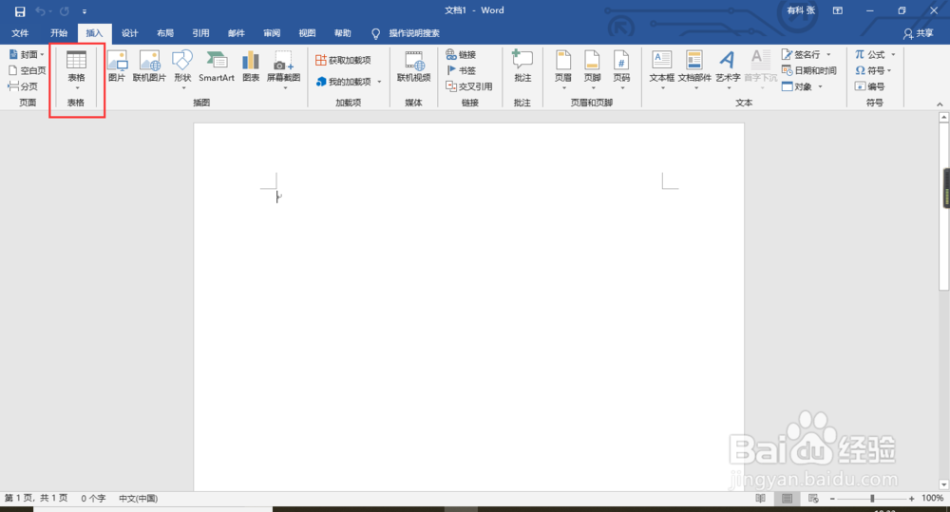Switch to Read Mode view
Viewport: 950px width, 512px height.
coord(760,498)
